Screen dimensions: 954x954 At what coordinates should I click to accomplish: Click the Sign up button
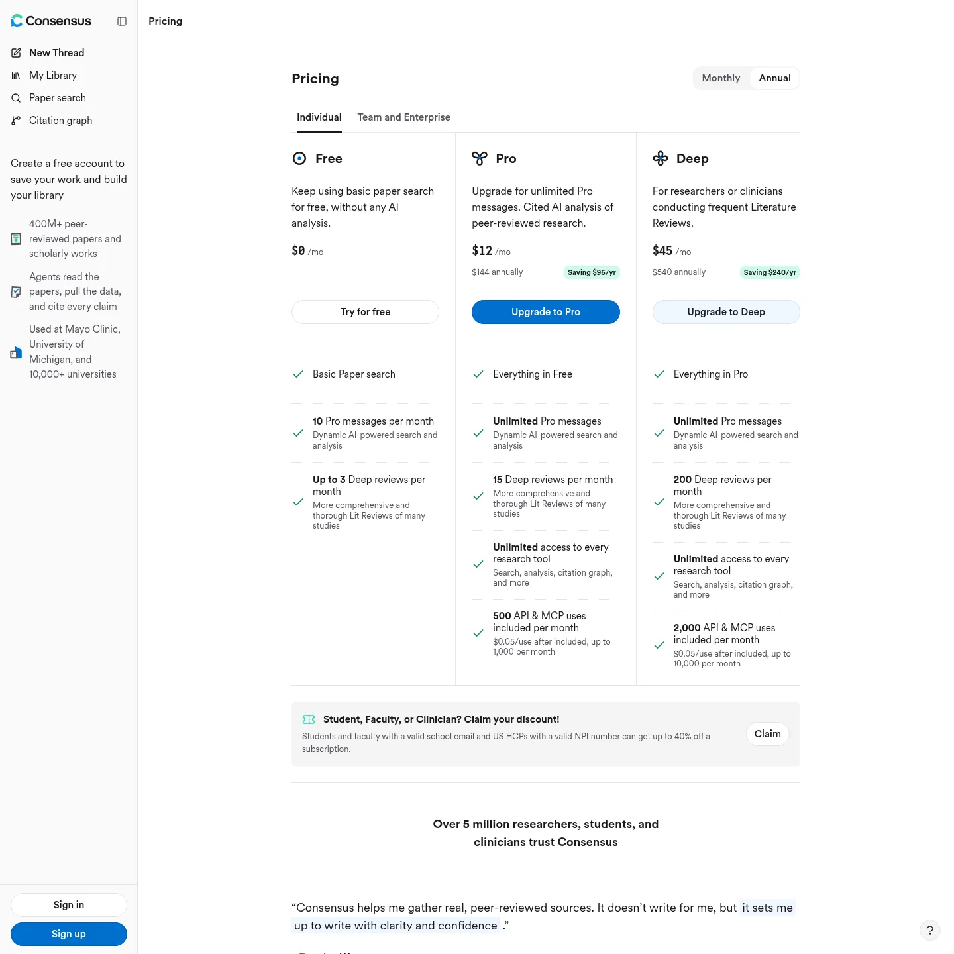pyautogui.click(x=69, y=934)
